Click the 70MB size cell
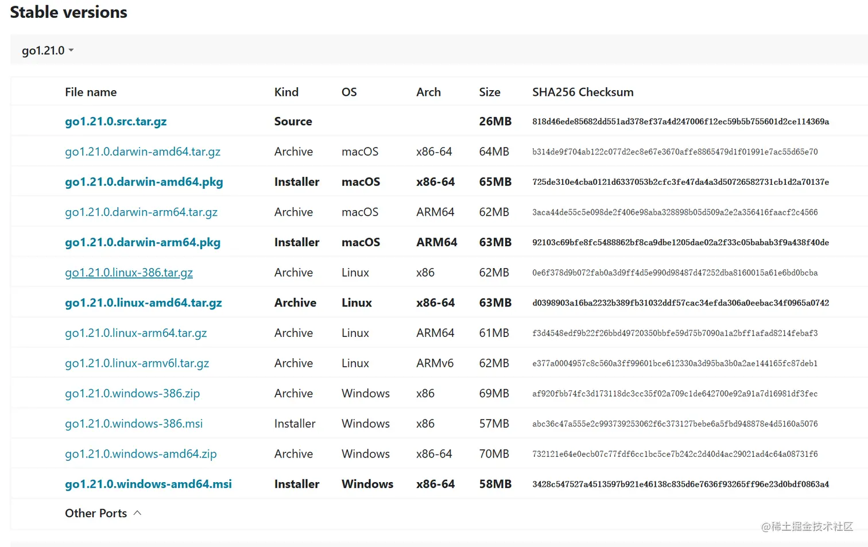 click(494, 453)
